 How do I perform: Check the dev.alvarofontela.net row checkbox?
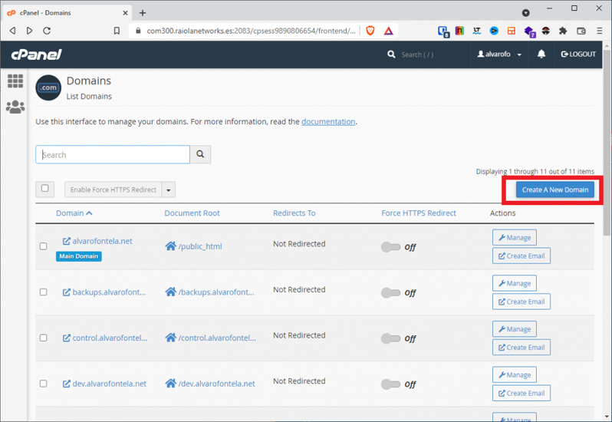tap(43, 384)
